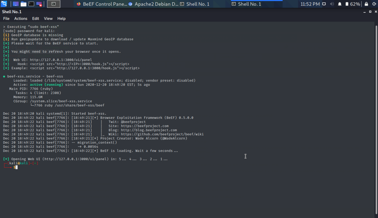Click the Shell No. 1 window title
This screenshot has height=218, width=378.
tap(12, 12)
